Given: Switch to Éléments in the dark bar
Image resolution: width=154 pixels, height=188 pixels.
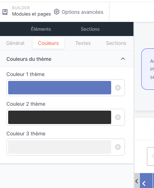Looking at the screenshot, I should point(41,29).
